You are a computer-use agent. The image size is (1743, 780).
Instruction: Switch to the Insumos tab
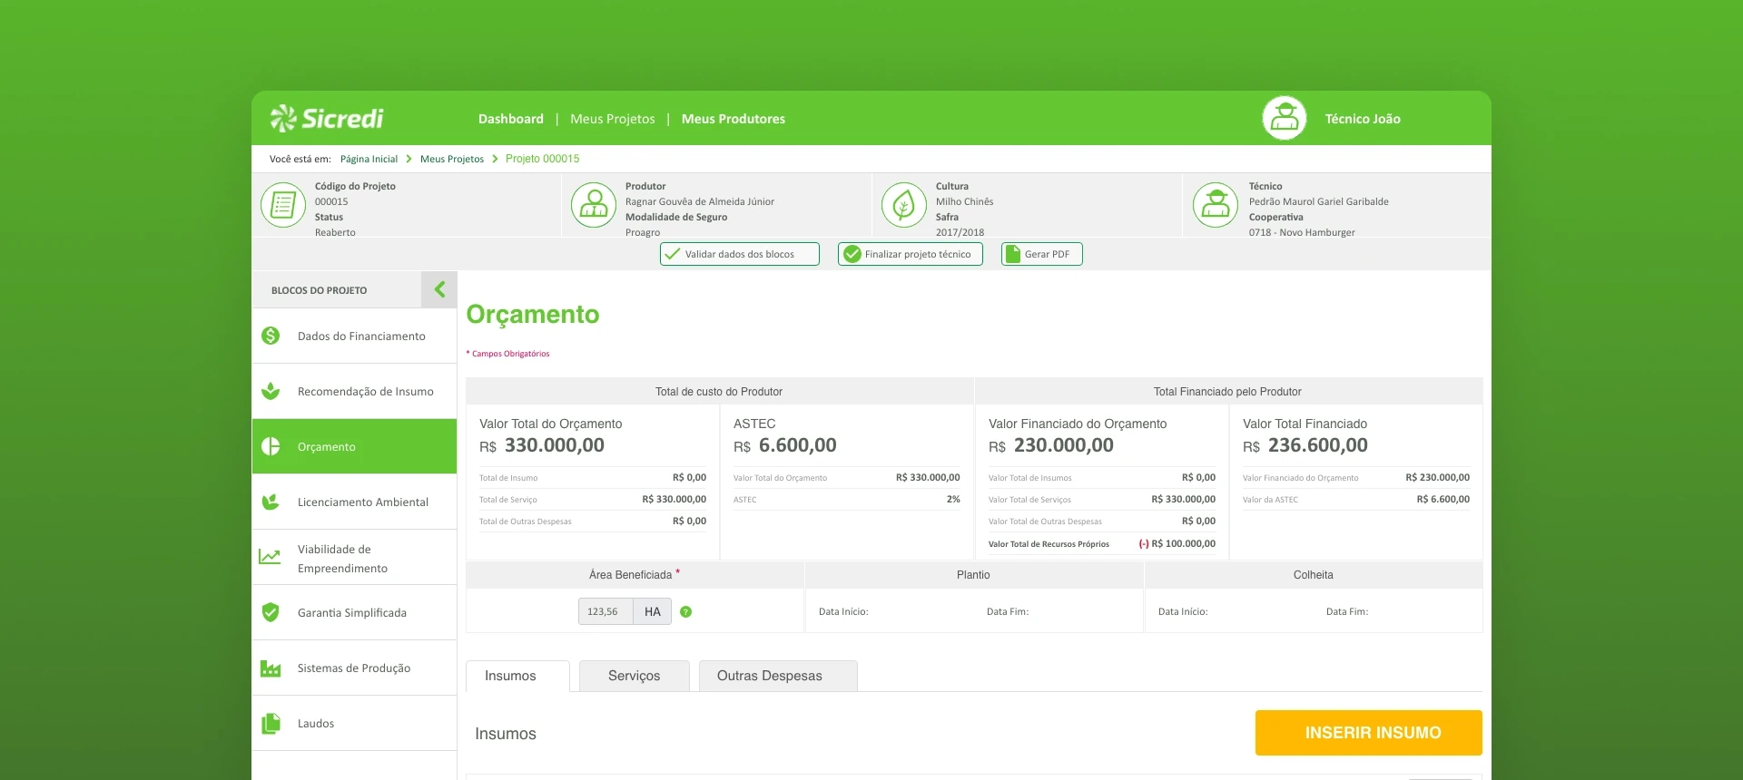point(517,676)
